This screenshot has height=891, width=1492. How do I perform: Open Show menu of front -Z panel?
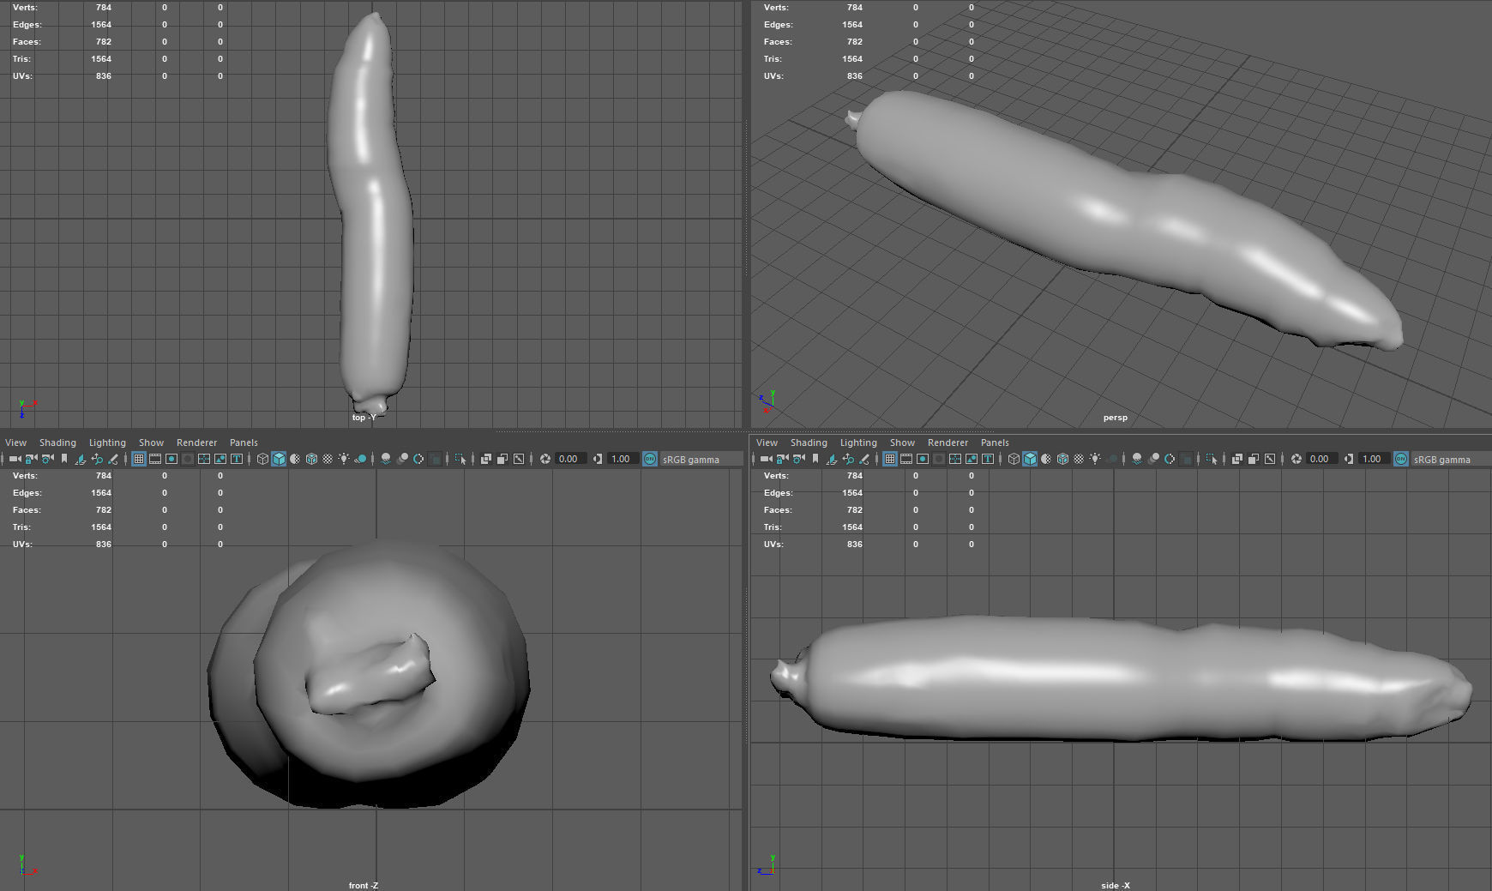151,442
